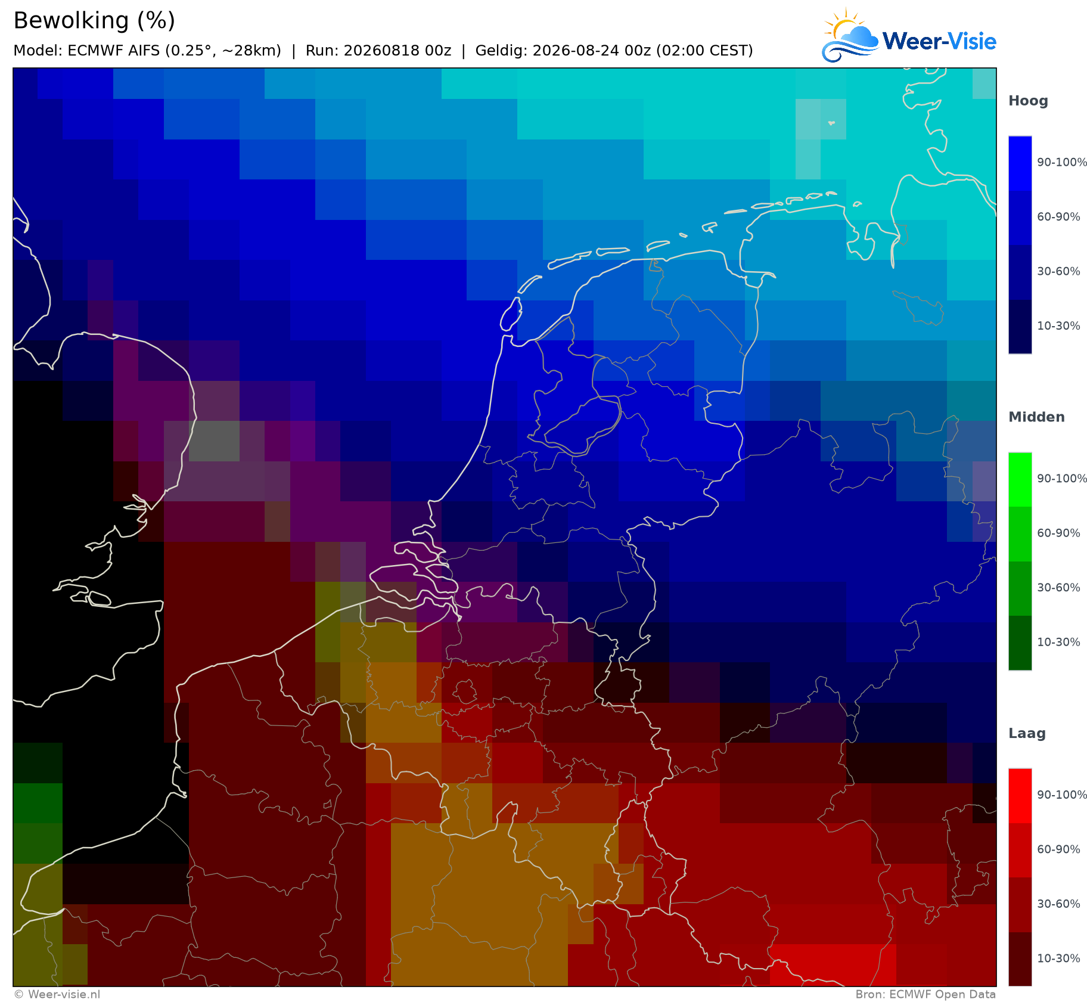The height and width of the screenshot is (1002, 1087).
Task: Click the Midden legend heading
Action: 1036,417
